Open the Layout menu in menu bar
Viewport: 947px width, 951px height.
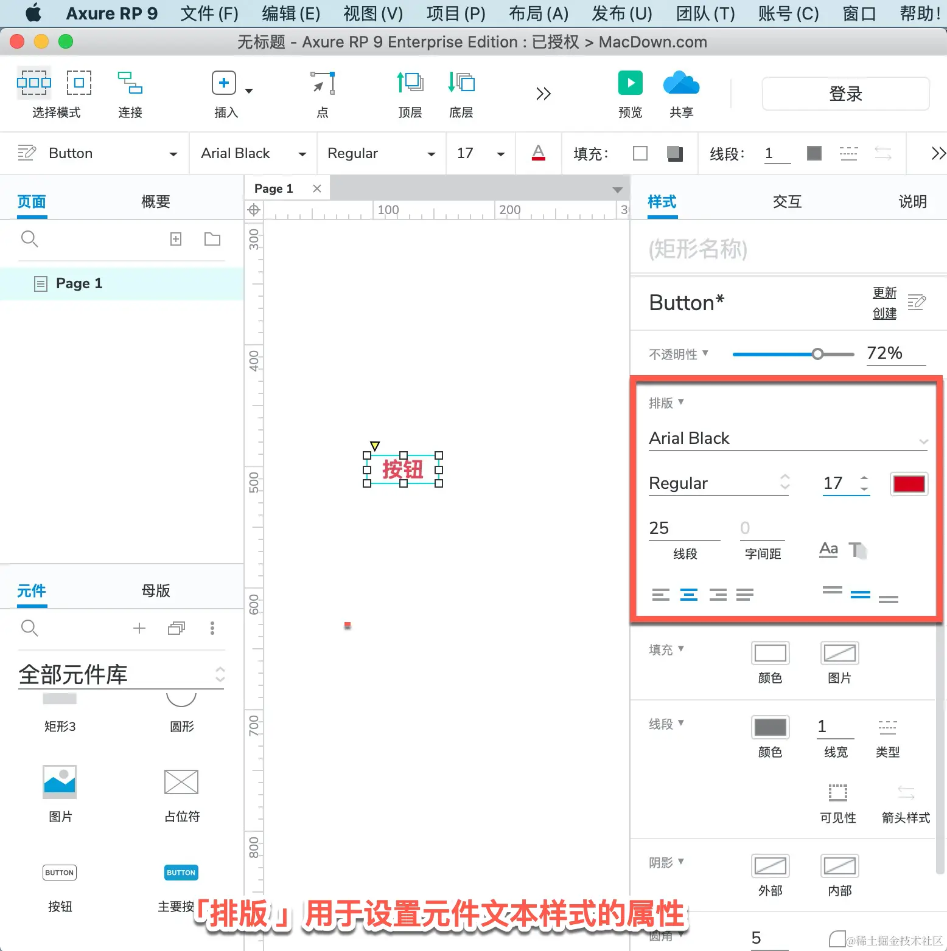click(539, 13)
